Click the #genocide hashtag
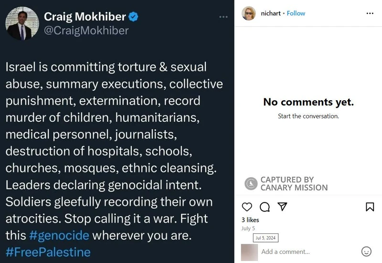The image size is (382, 263). 59,236
